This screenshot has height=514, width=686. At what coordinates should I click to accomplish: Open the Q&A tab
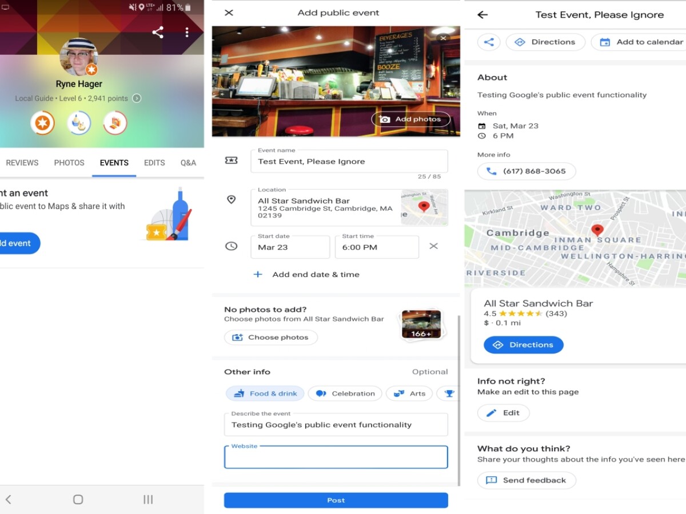(188, 163)
